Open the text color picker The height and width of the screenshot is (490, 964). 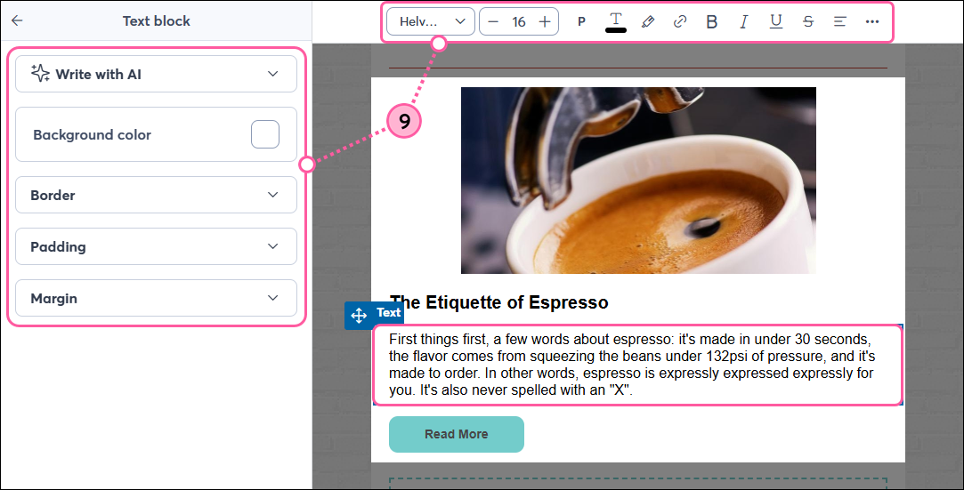point(615,21)
